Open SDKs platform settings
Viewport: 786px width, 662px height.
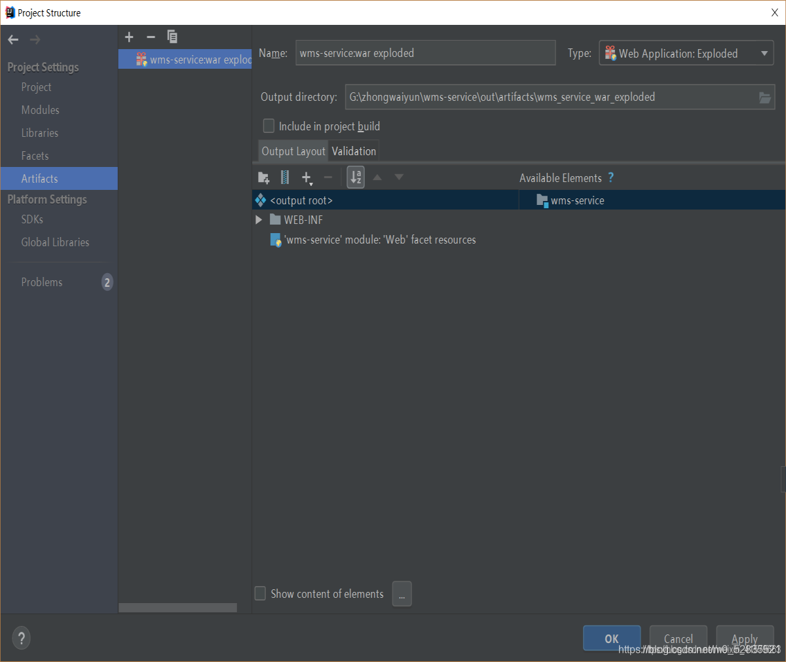[x=32, y=219]
